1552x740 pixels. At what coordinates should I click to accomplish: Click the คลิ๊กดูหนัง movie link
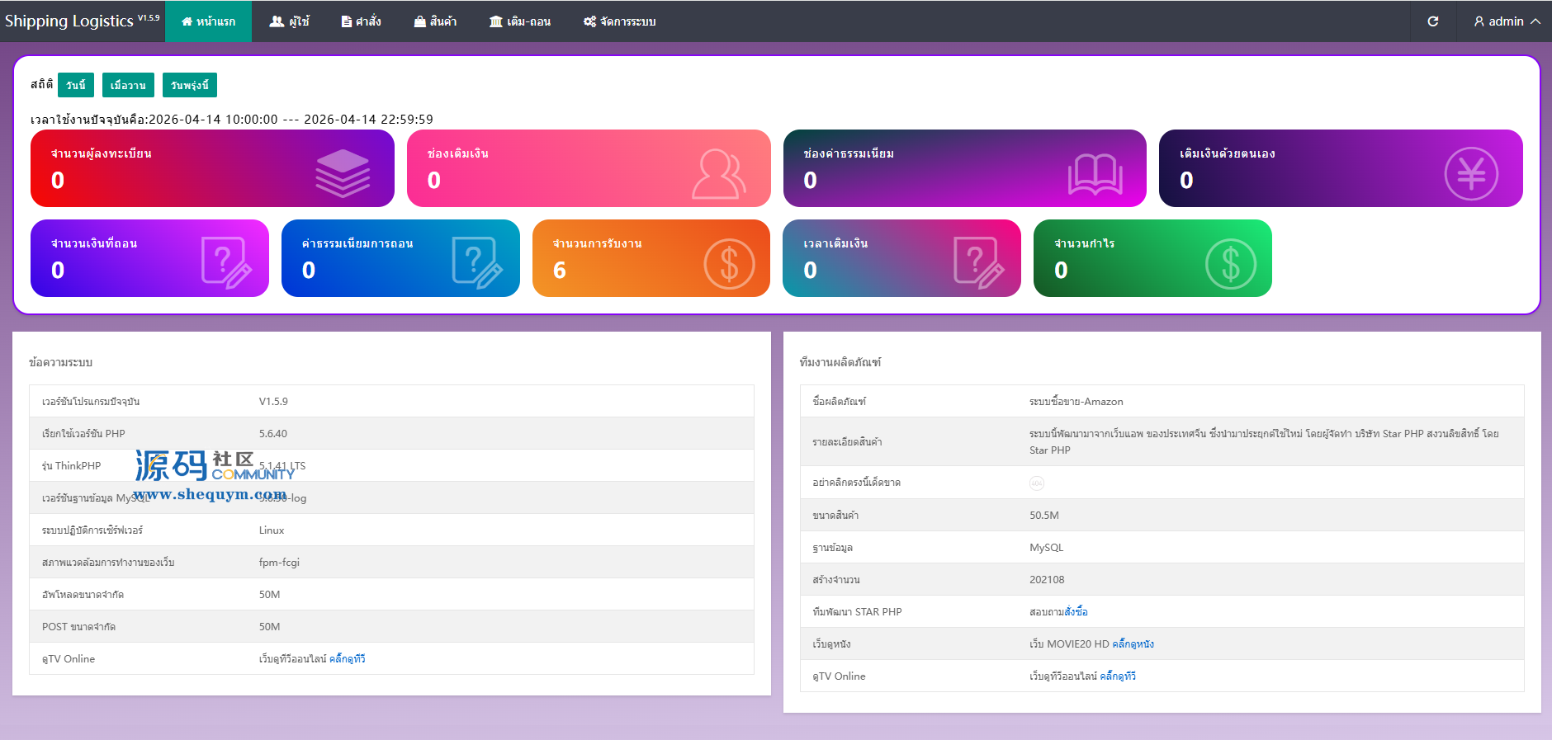coord(1133,644)
